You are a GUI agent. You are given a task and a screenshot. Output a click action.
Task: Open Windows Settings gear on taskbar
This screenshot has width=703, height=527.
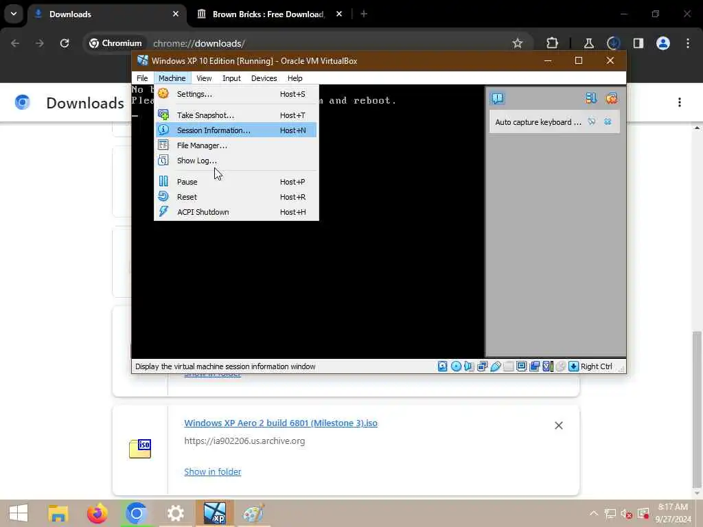tap(175, 513)
